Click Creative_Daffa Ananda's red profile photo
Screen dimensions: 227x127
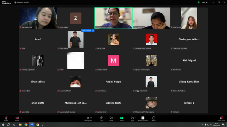point(151,39)
